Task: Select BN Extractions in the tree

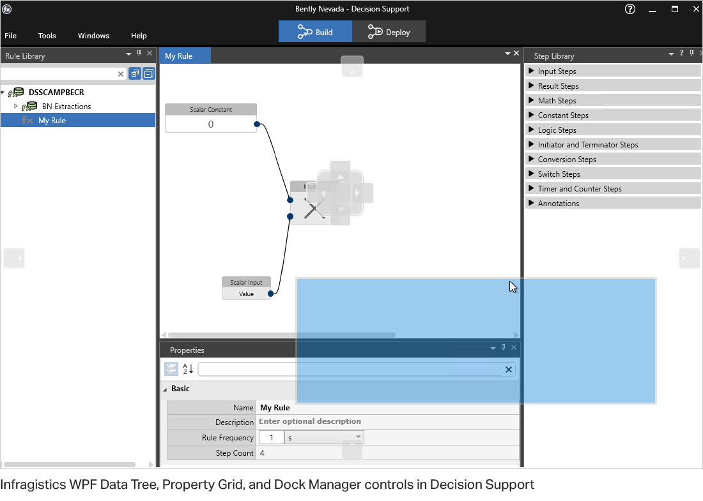Action: point(66,107)
